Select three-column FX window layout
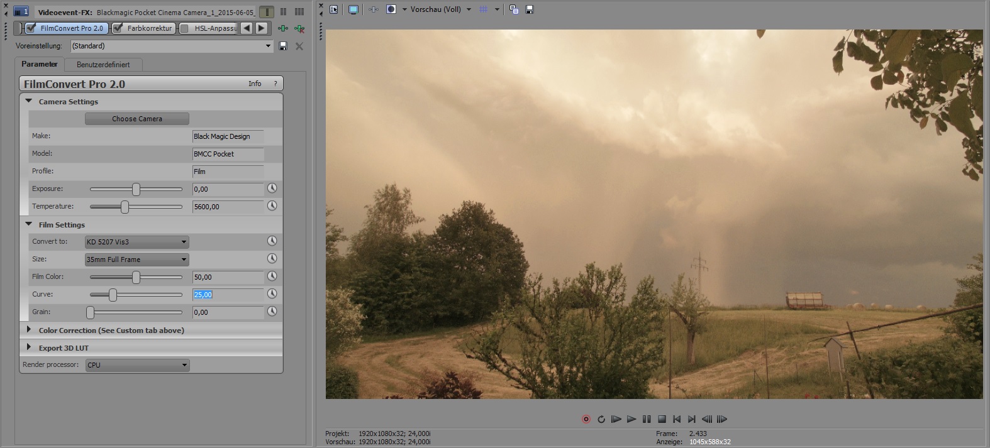The height and width of the screenshot is (448, 990). [299, 12]
